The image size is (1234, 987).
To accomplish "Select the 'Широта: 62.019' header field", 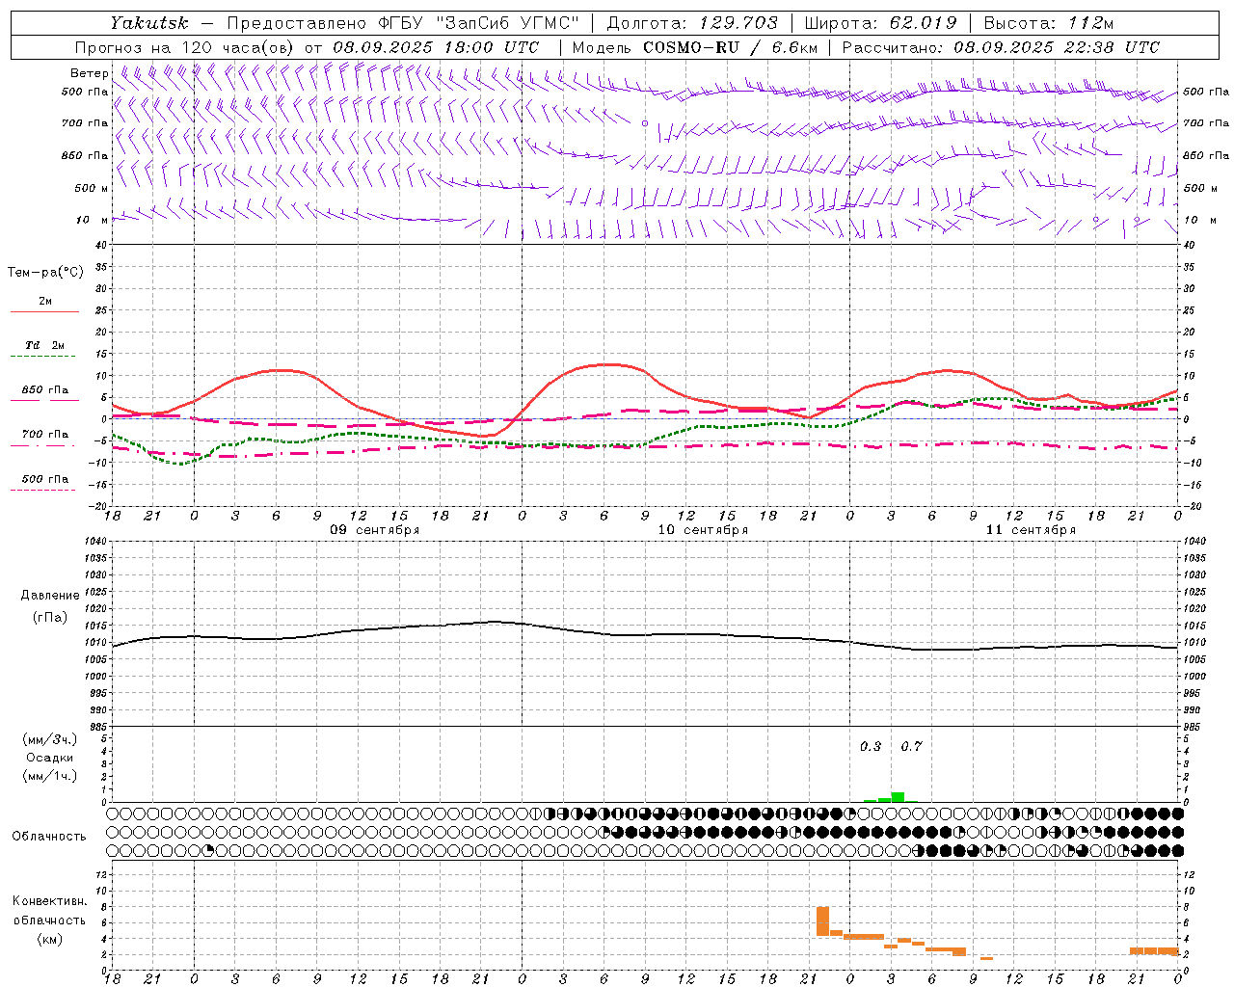I will [880, 23].
